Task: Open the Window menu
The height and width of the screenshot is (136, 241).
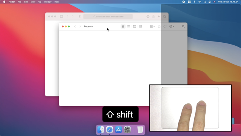Action: (x=48, y=2)
